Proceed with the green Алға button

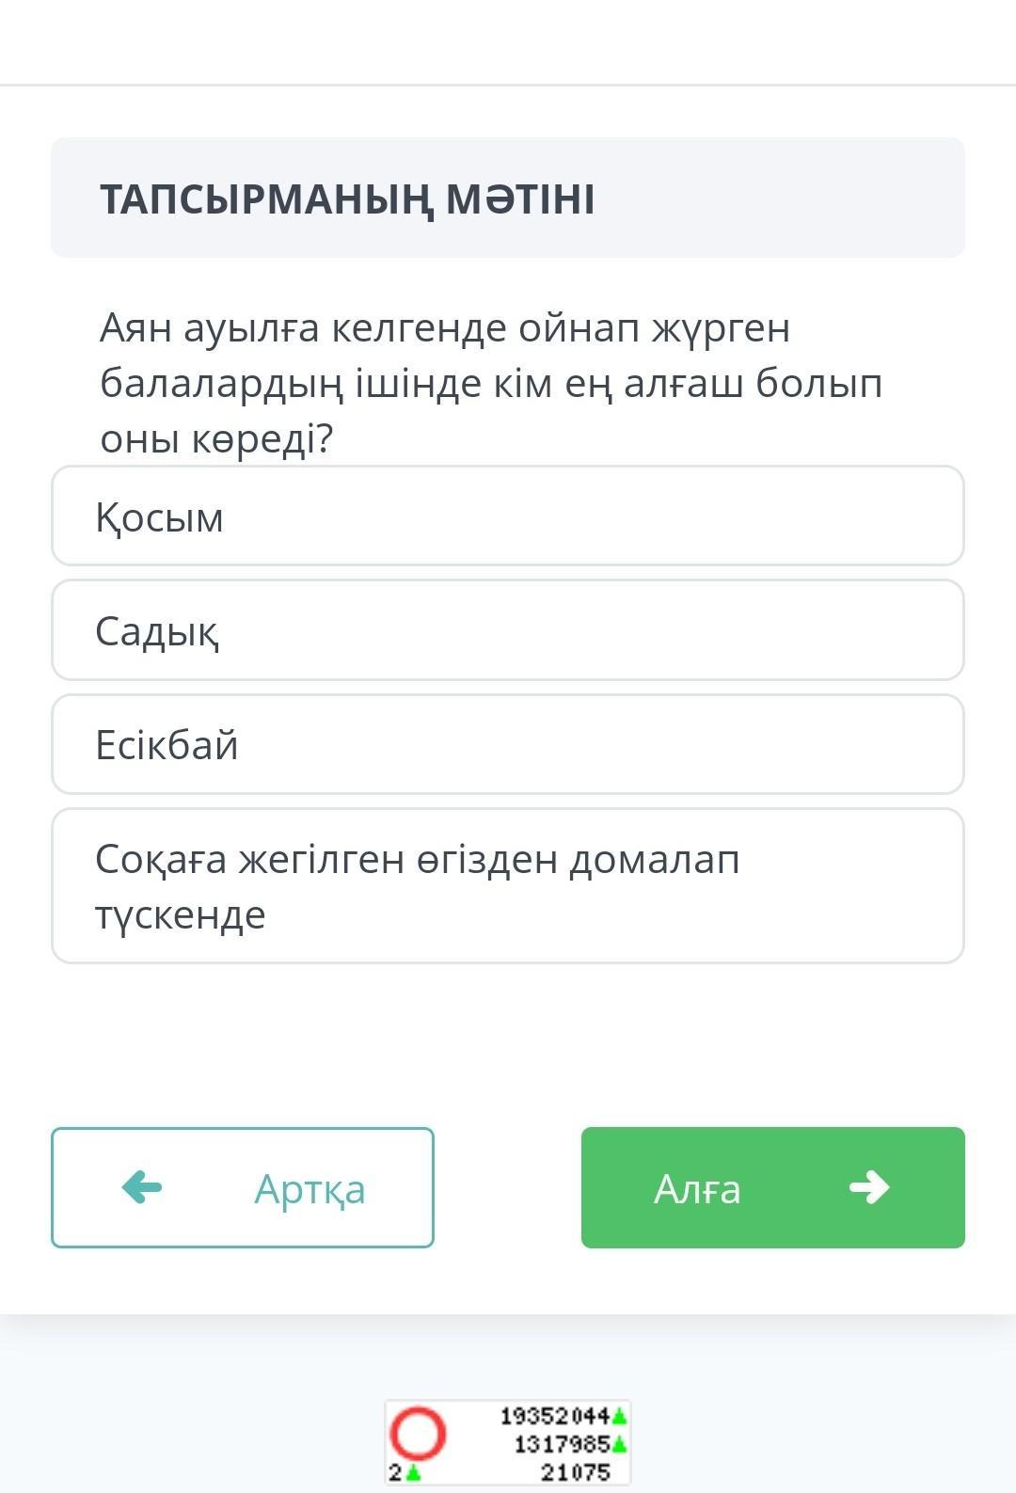pyautogui.click(x=772, y=1187)
